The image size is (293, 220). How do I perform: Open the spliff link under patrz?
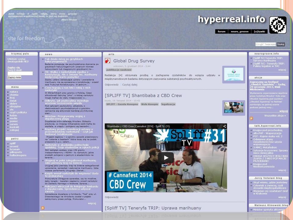pyautogui.click(x=13, y=143)
